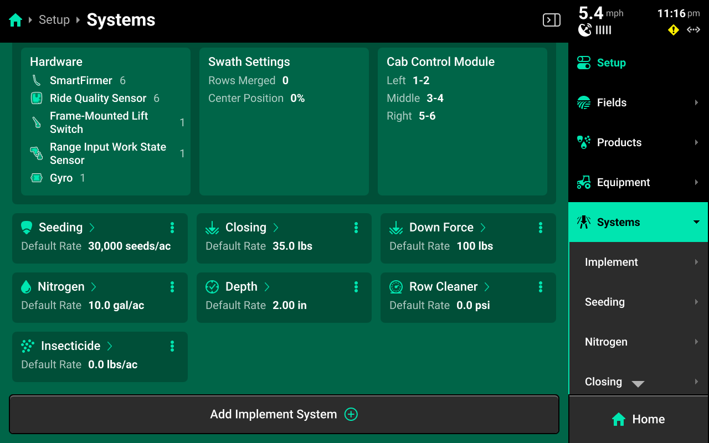The height and width of the screenshot is (443, 709).
Task: Click the Down Force system icon
Action: (396, 228)
